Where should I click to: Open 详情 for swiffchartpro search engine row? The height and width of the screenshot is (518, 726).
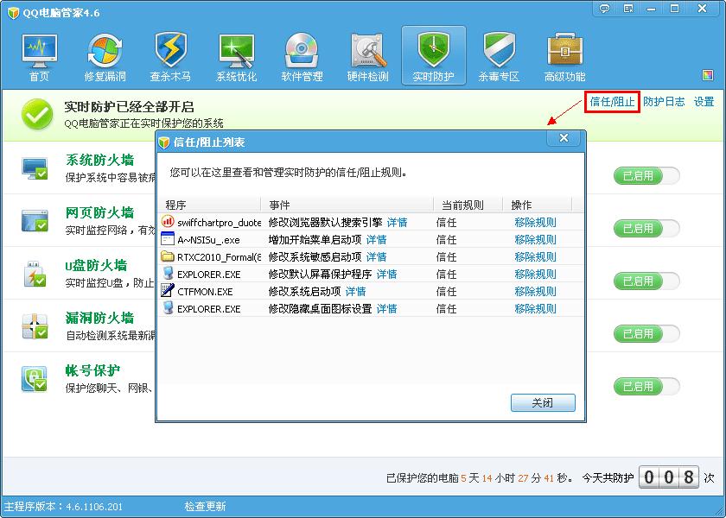pyautogui.click(x=397, y=222)
